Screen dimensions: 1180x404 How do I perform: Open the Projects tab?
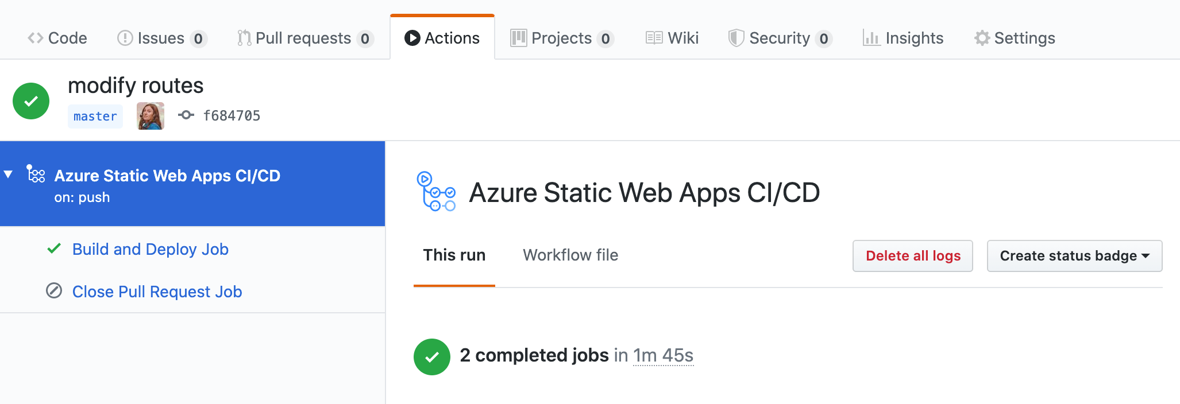tap(562, 38)
